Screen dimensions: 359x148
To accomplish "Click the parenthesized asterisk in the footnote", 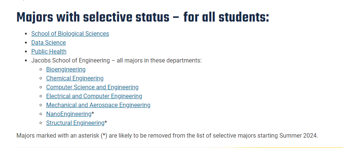I will tap(104, 135).
